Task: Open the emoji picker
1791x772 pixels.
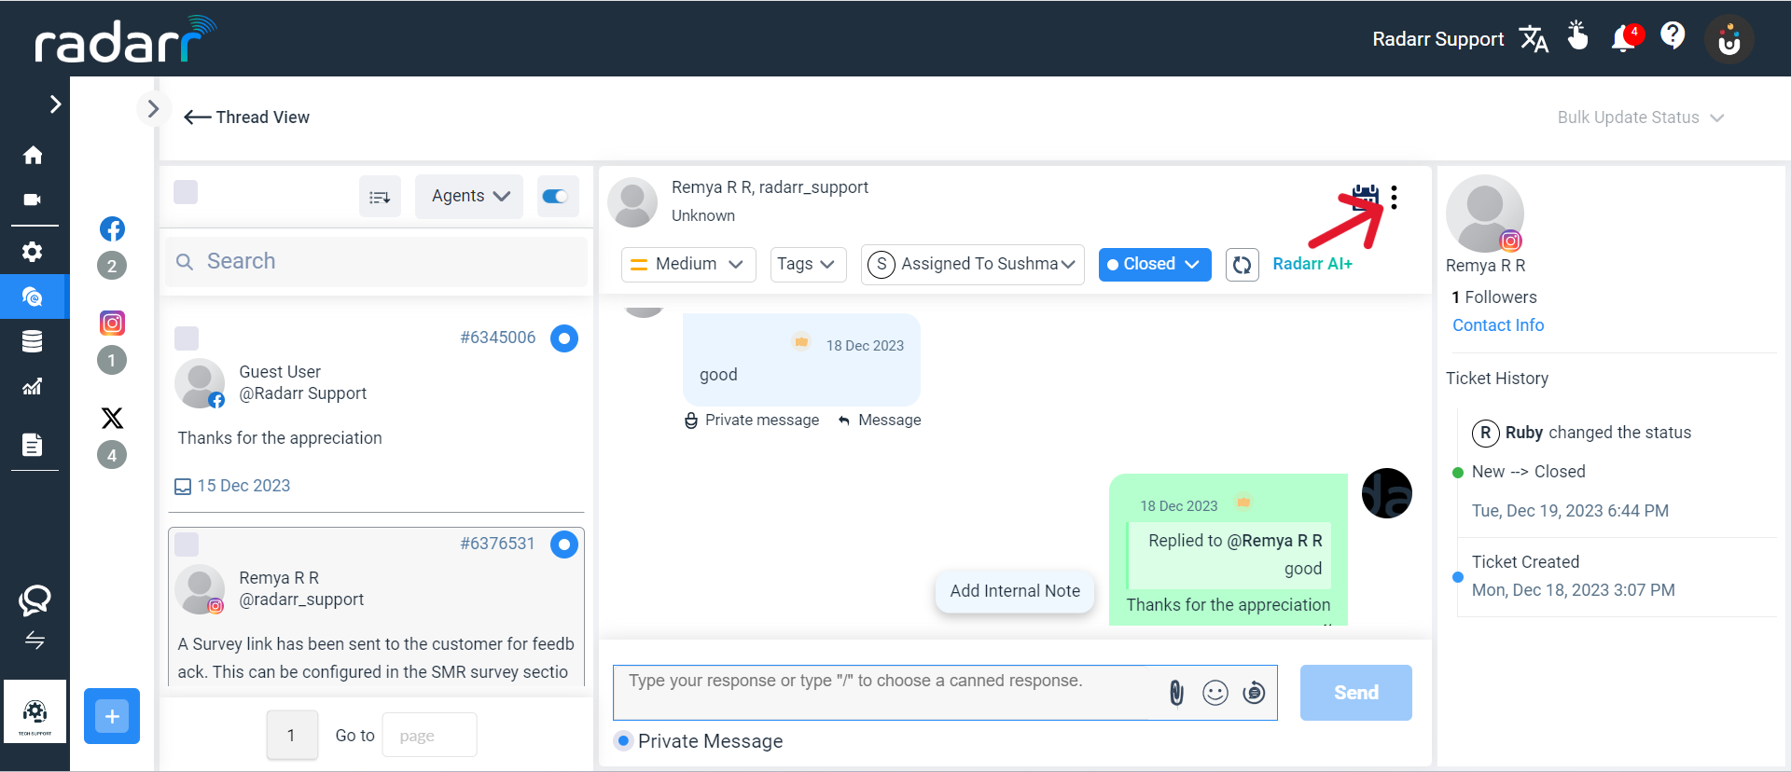Action: (x=1215, y=693)
